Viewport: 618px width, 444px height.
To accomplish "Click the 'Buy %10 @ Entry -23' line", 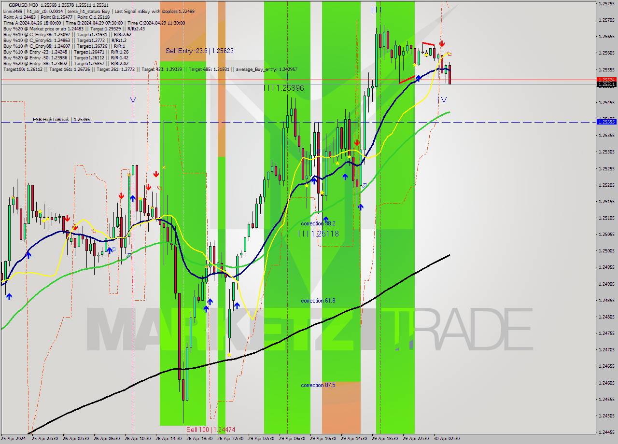I will point(66,52).
